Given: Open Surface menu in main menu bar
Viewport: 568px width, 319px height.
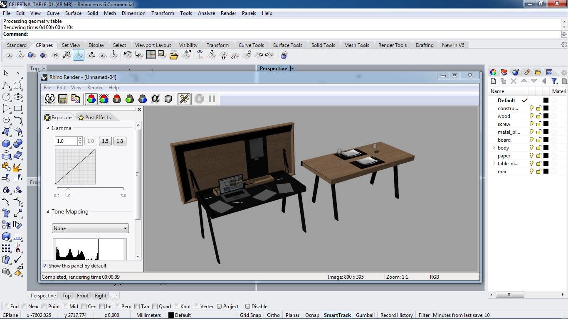Looking at the screenshot, I should (73, 13).
